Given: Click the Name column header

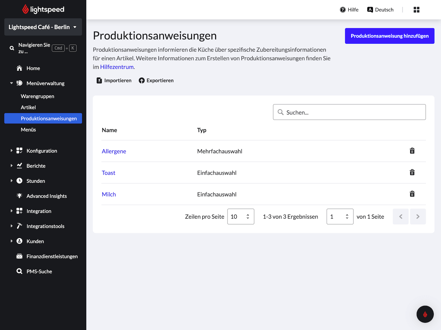Looking at the screenshot, I should coord(110,130).
